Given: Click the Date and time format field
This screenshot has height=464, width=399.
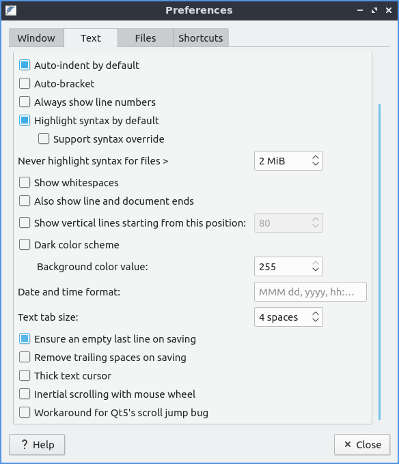Looking at the screenshot, I should point(310,292).
